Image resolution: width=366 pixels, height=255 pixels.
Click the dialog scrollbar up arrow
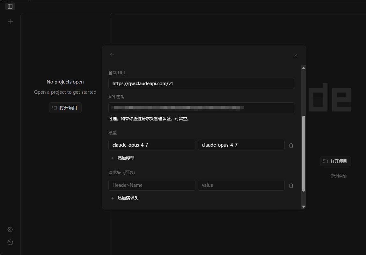point(304,68)
